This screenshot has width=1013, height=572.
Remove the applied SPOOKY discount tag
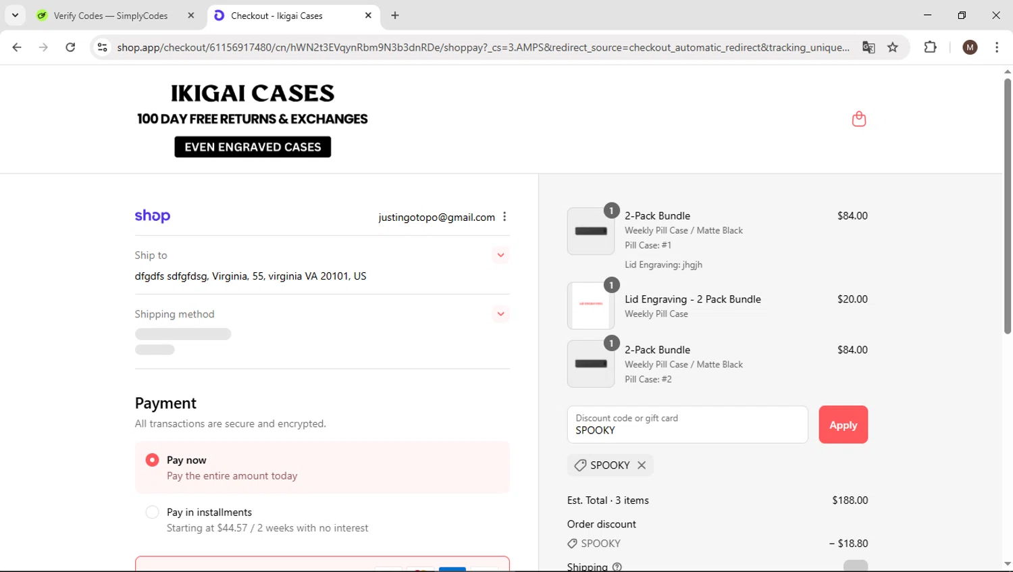tap(642, 465)
